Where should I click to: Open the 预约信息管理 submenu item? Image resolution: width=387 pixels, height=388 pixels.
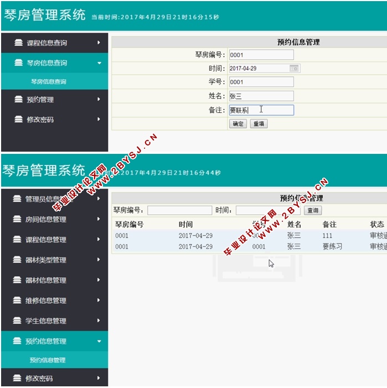click(x=48, y=360)
